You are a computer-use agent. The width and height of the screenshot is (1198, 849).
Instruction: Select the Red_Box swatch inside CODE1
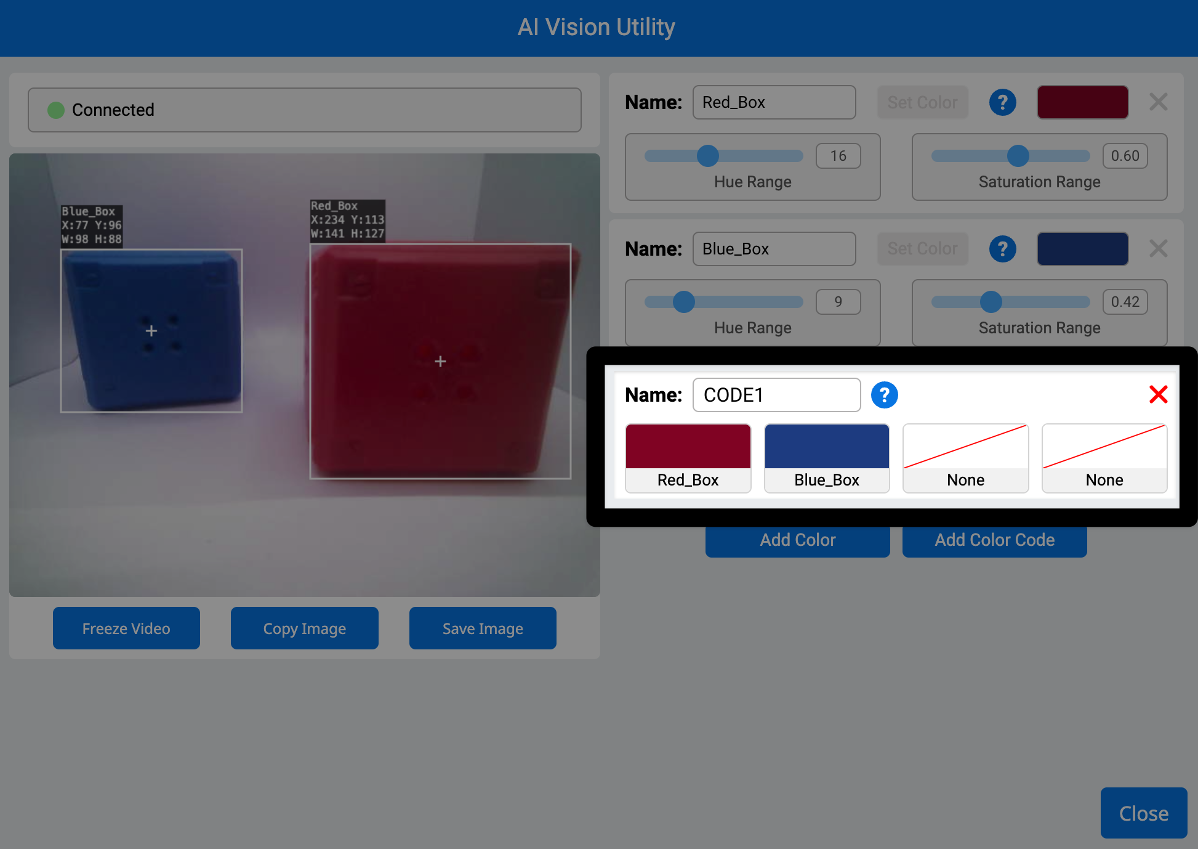pos(688,458)
